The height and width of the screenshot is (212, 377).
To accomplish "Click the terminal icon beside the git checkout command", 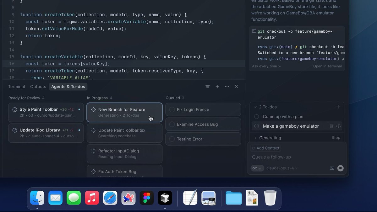I will 254,31.
